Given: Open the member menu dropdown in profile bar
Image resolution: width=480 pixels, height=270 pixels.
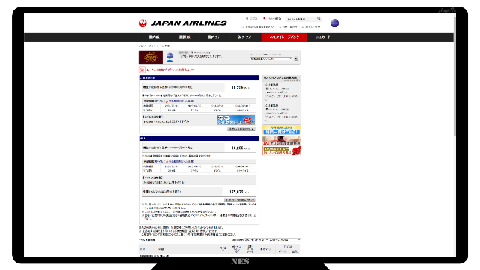Looking at the screenshot, I should (271, 58).
